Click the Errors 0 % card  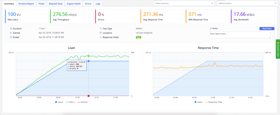117,16
